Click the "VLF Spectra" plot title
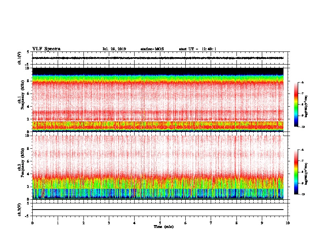The image size is (324, 250). tap(46, 49)
